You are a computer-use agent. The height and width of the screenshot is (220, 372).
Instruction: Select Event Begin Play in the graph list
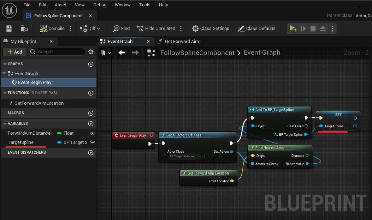click(x=49, y=82)
